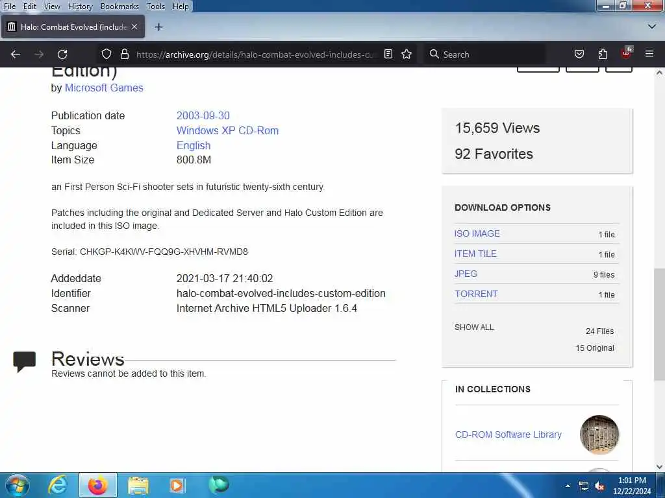Open the Firefox hamburger menu
Image resolution: width=665 pixels, height=498 pixels.
[649, 54]
